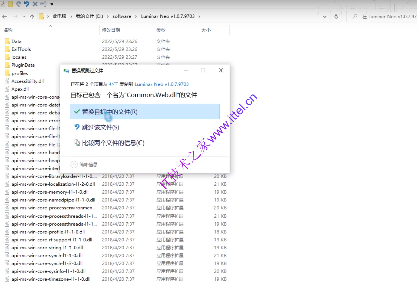Screen dimensions: 417x284
Task: Click 18 KB size of profile dll
Action: pyautogui.click(x=220, y=232)
